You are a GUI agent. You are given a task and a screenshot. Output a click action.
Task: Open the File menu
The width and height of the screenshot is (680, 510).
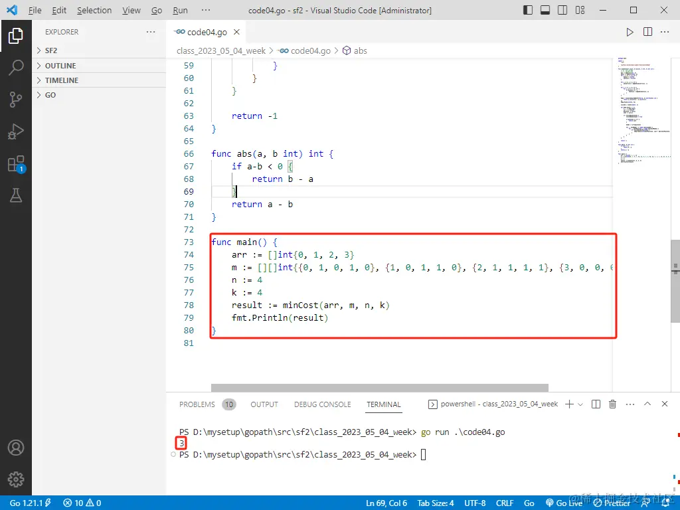[35, 10]
